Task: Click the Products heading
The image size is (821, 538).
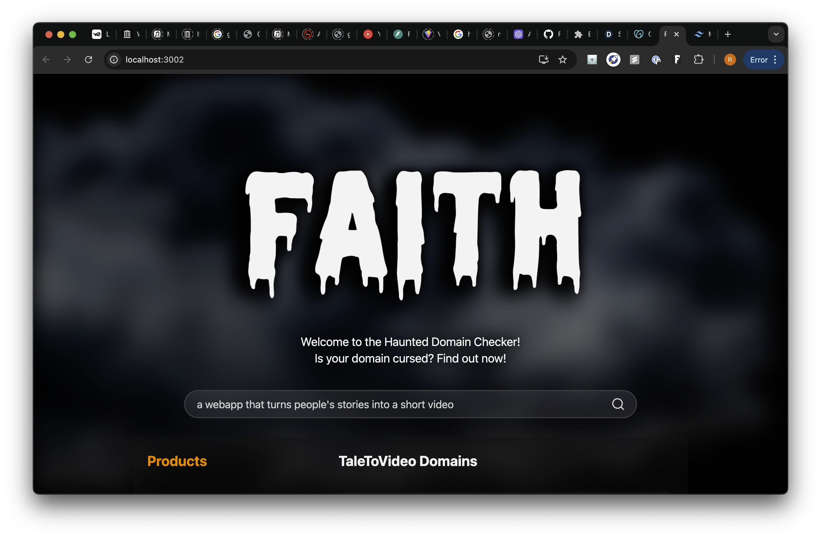Action: click(177, 461)
